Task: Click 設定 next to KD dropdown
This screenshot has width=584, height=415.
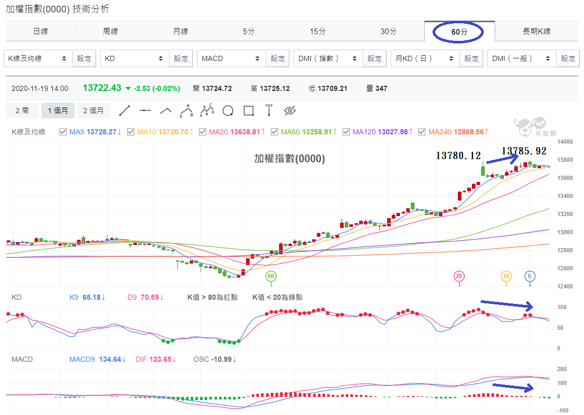Action: click(x=181, y=58)
